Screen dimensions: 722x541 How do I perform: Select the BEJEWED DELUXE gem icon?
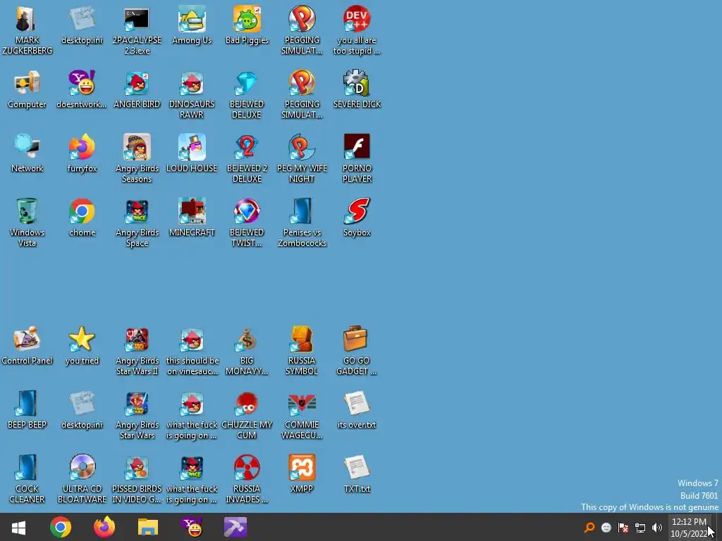point(247,84)
